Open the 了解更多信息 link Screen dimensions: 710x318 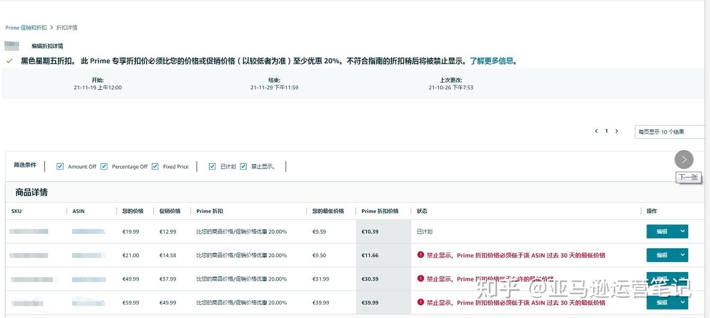491,61
